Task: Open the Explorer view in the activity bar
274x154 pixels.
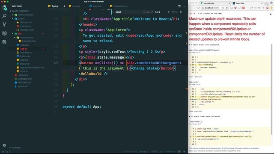Action: [x=4, y=8]
